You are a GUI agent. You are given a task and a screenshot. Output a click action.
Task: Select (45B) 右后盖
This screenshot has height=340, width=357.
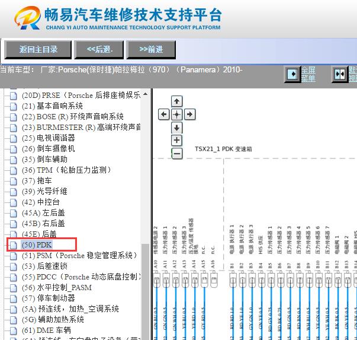point(43,223)
